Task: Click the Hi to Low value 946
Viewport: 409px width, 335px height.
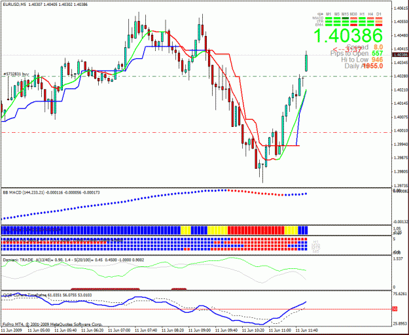Action: (377, 60)
